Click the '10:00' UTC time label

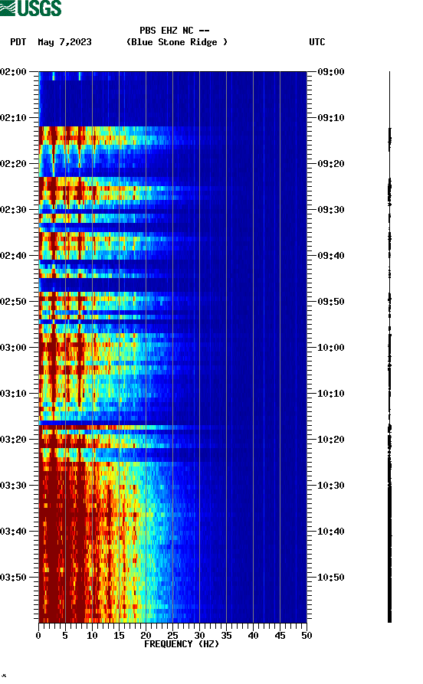(x=331, y=348)
